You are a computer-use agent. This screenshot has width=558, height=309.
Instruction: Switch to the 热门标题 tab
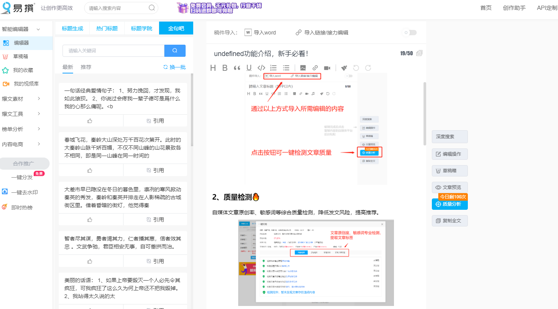point(107,28)
